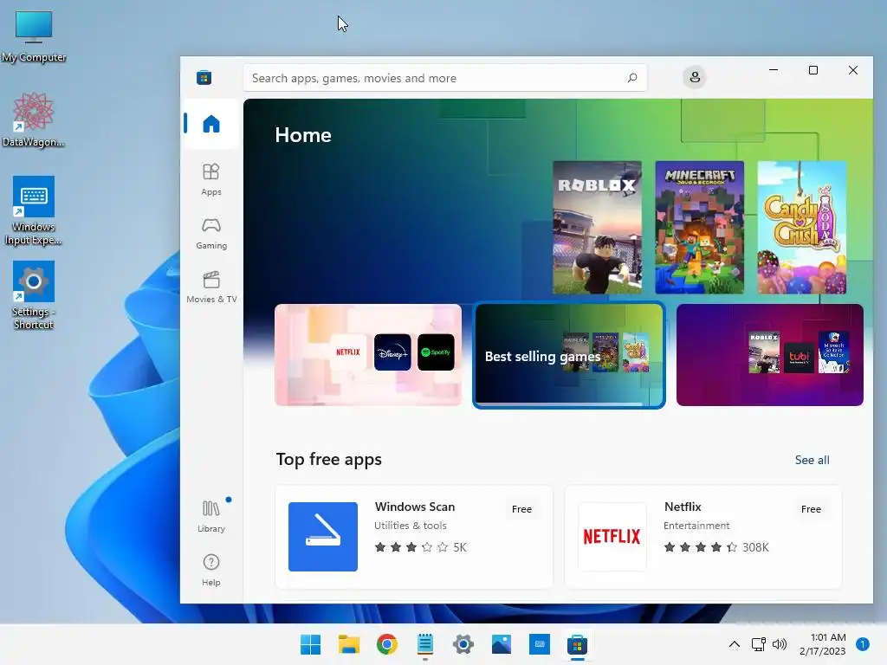Open the blue keyboard app on taskbar
This screenshot has width=887, height=665.
[539, 644]
